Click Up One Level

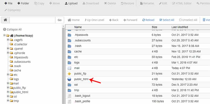pyautogui.click(x=94, y=20)
